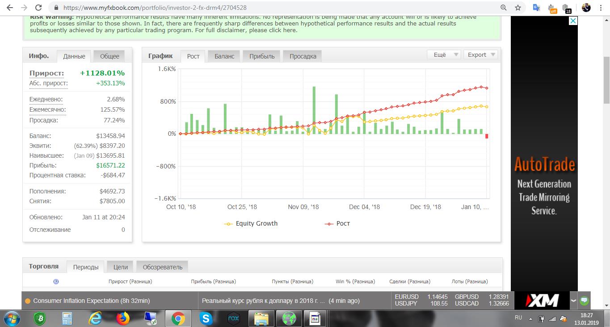Open the Export dropdown
This screenshot has height=327, width=610.
[x=480, y=54]
